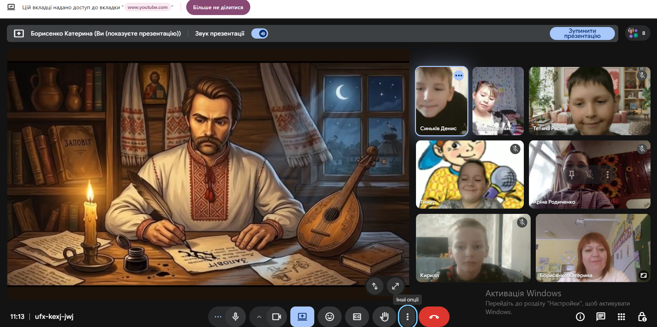Image resolution: width=657 pixels, height=327 pixels.
Task: Open meeting details info icon
Action: (x=580, y=317)
